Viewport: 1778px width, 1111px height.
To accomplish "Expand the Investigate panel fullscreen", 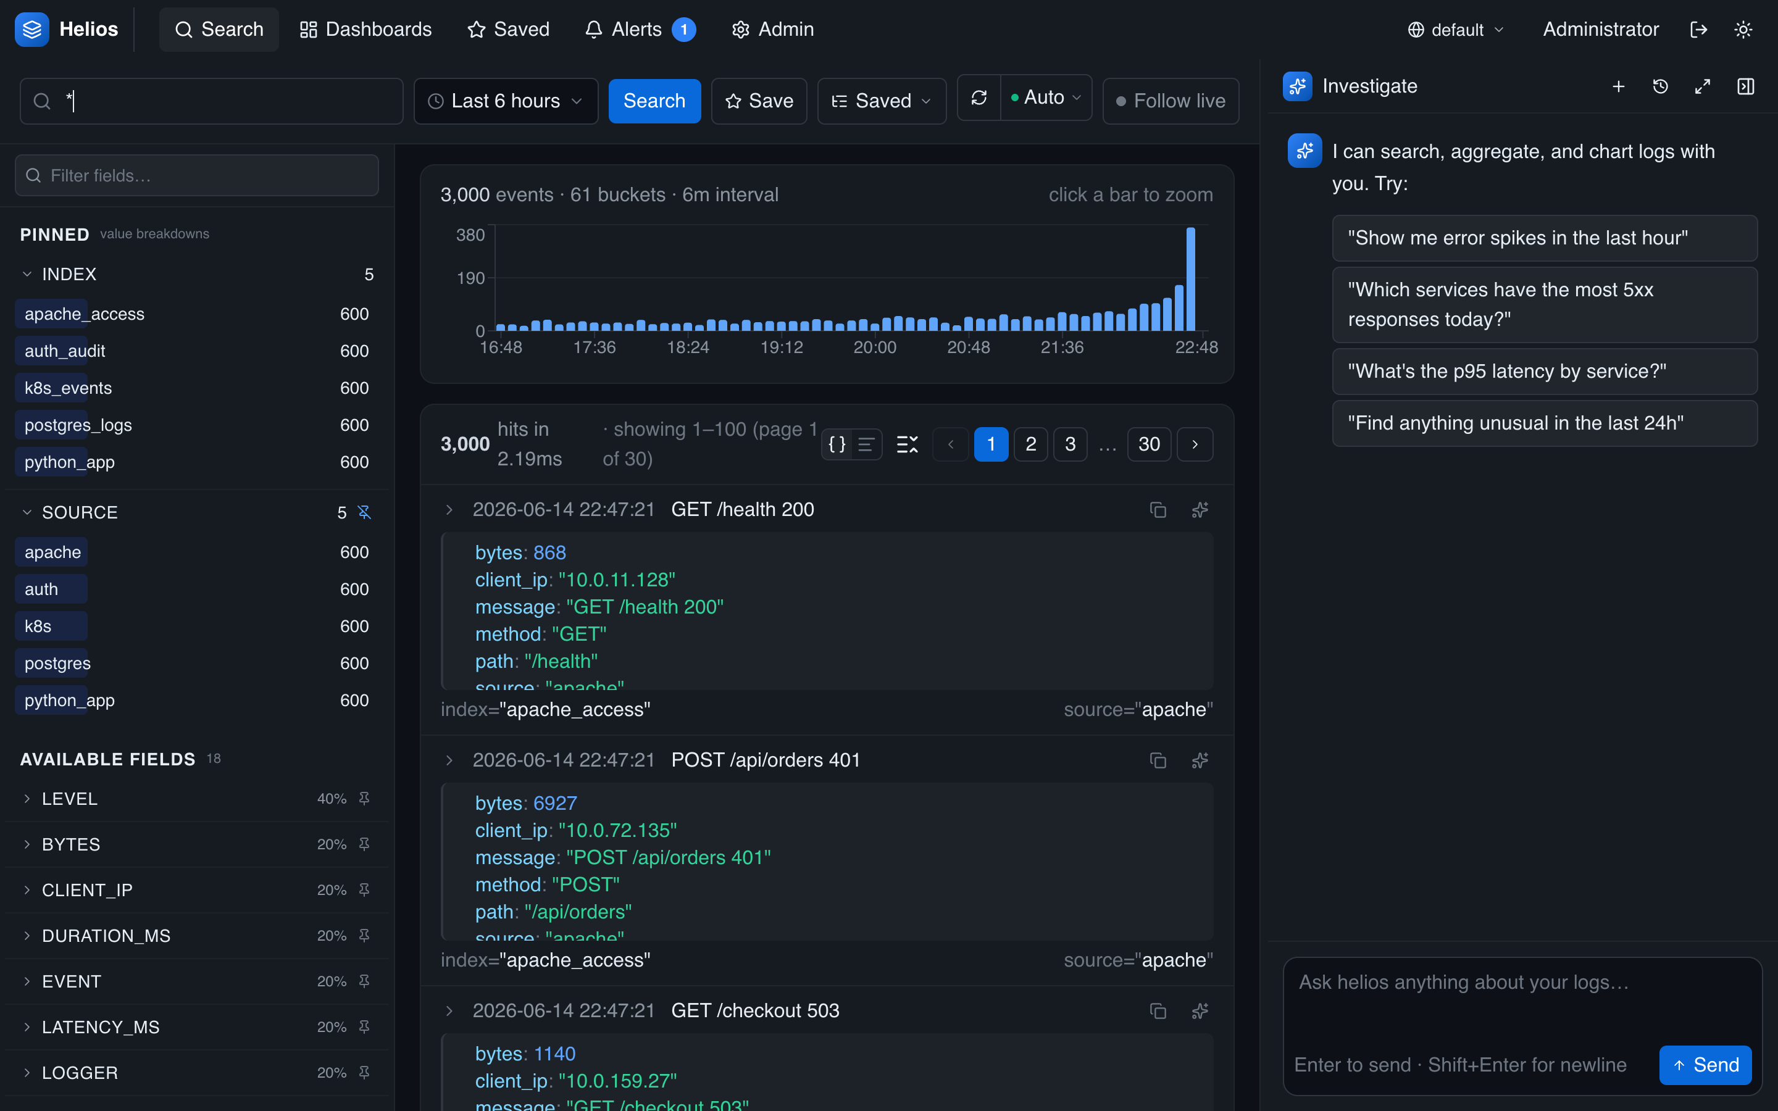I will point(1702,86).
